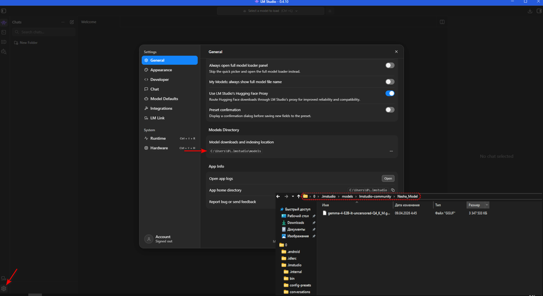Click Open button for app logs
Image resolution: width=543 pixels, height=296 pixels.
coord(388,178)
